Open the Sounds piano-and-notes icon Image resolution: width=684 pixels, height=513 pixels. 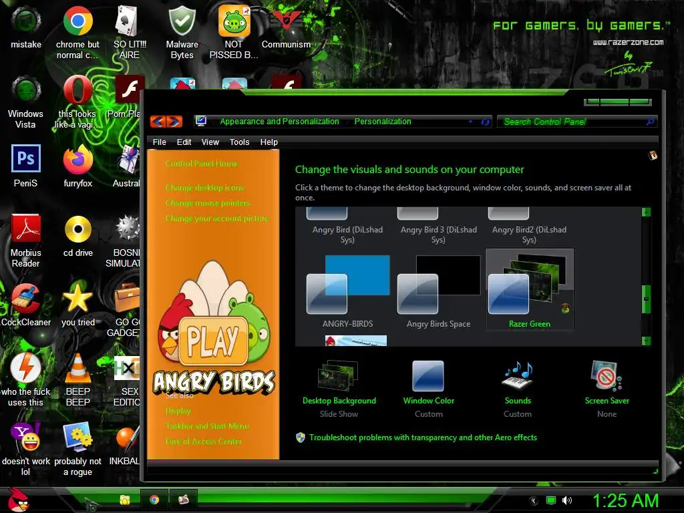pos(518,376)
